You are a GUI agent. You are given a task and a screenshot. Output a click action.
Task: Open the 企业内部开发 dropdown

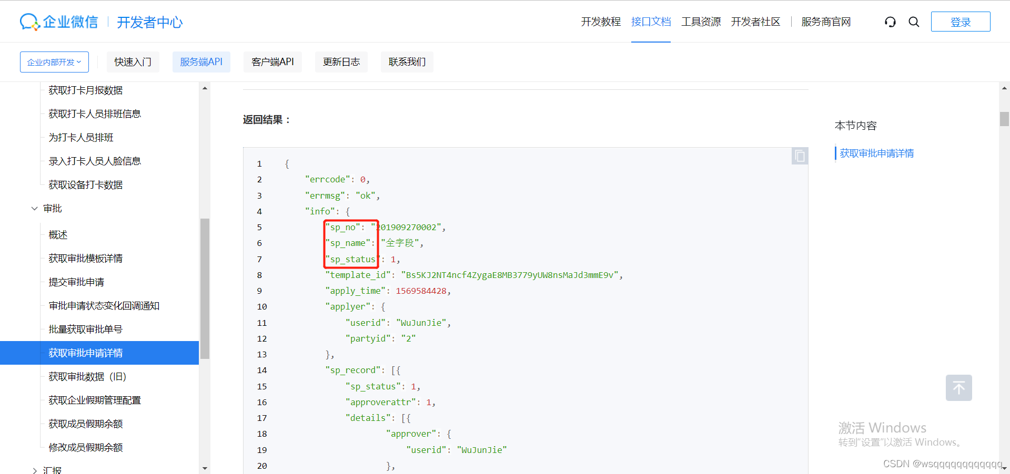(54, 62)
